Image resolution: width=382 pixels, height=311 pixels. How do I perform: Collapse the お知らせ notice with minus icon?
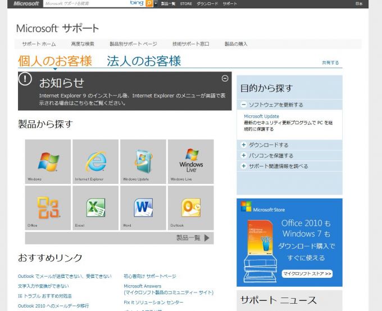point(225,78)
